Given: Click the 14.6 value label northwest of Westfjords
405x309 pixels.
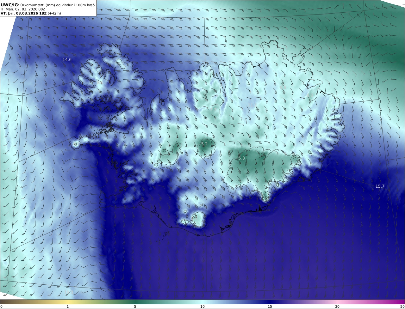Looking at the screenshot, I should click(67, 59).
